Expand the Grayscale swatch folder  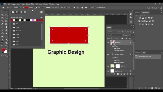(12, 31)
